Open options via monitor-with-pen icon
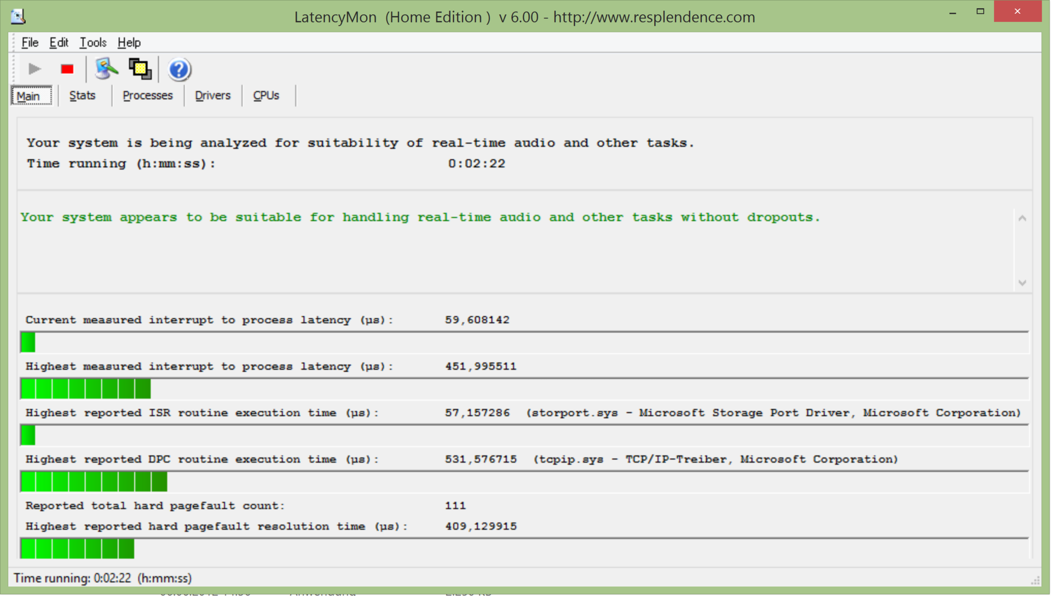The image size is (1051, 596). [106, 70]
